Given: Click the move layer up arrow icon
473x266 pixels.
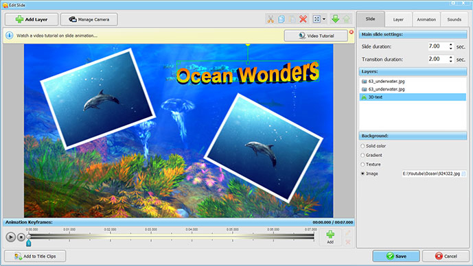Looking at the screenshot, I should coord(346,19).
